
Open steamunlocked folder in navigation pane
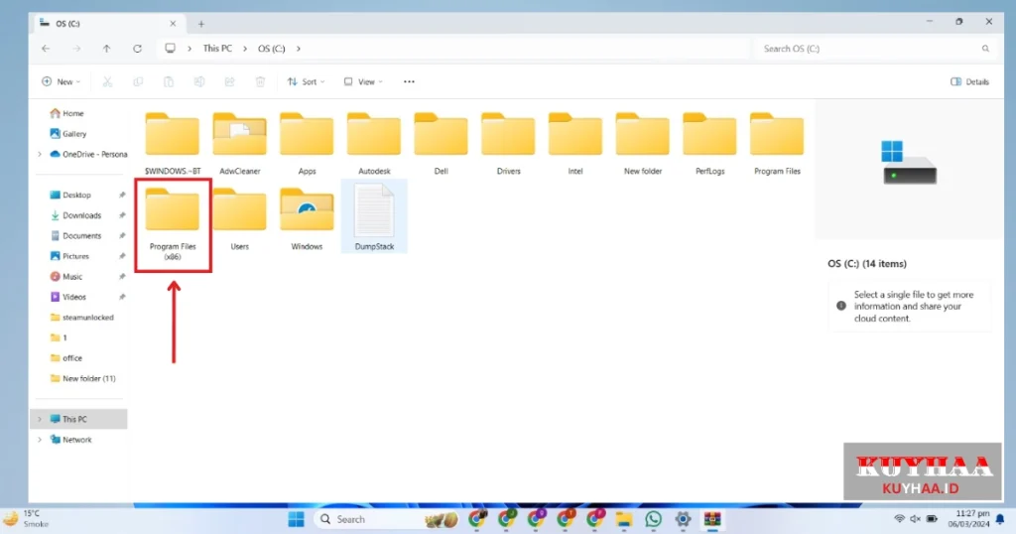(81, 318)
